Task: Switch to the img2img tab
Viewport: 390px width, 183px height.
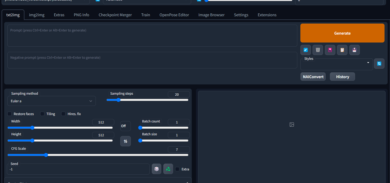Action: (x=37, y=15)
